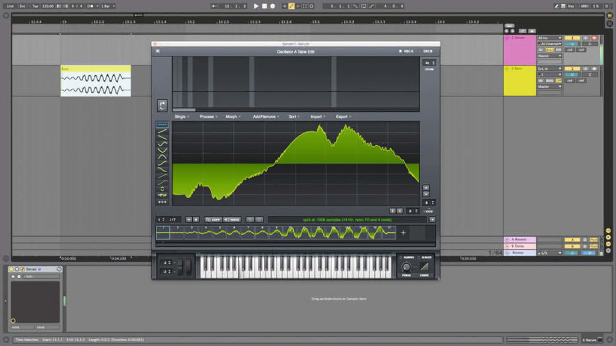Screen dimensions: 616x346
Task: Adjust the vertical grid size stepper
Action: (x=429, y=202)
